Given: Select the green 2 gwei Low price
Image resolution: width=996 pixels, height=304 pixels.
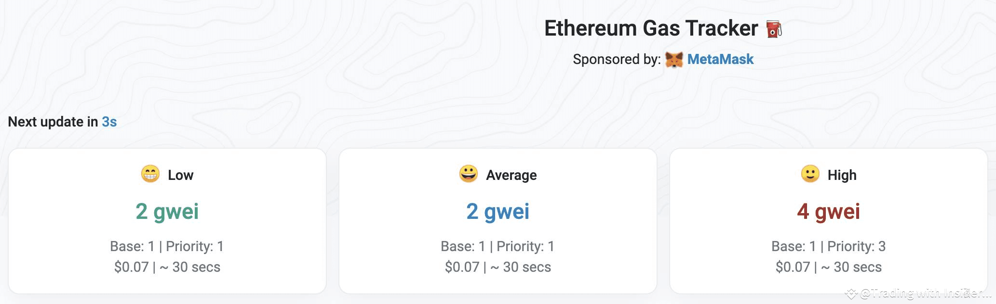Looking at the screenshot, I should [167, 211].
